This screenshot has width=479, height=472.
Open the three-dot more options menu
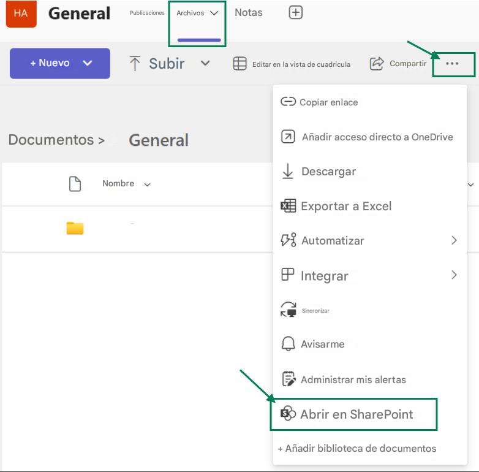click(452, 64)
